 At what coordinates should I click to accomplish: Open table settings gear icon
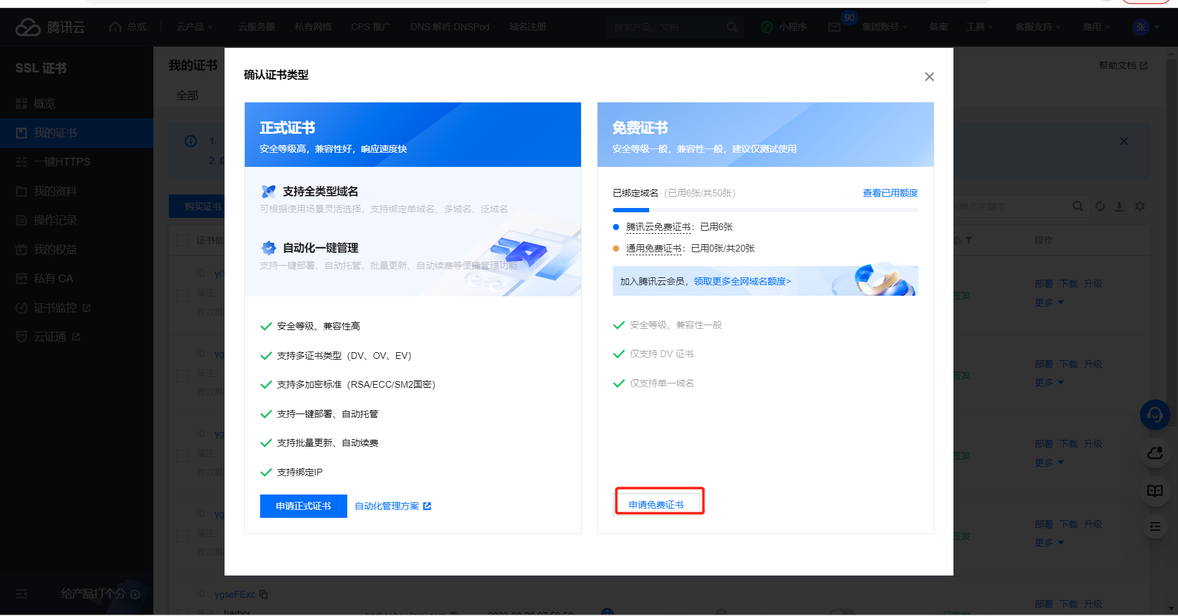coord(1140,207)
